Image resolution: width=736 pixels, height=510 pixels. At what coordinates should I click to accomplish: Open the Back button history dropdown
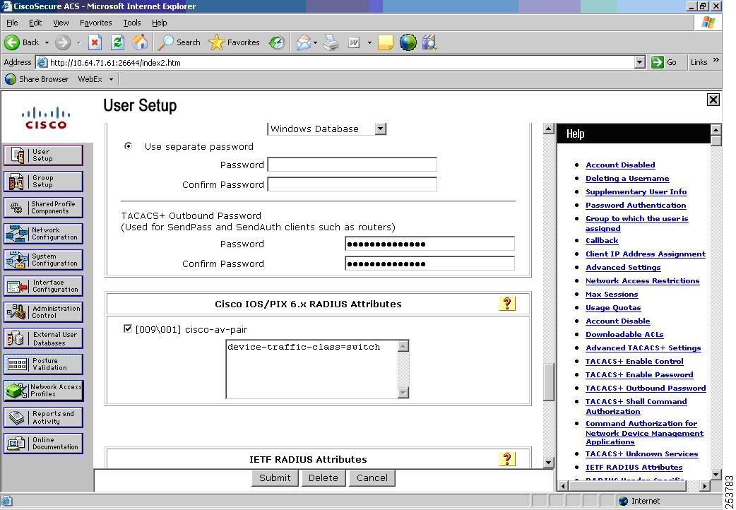(47, 42)
